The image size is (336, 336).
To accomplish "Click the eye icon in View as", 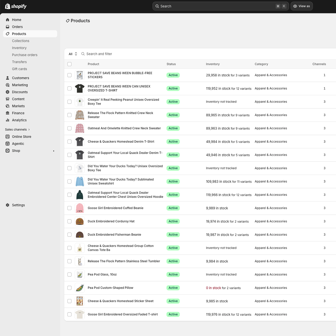I will (x=295, y=6).
